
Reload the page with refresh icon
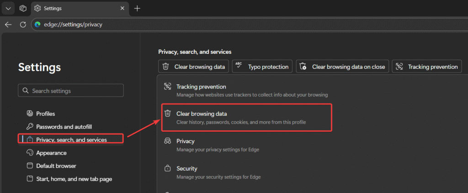point(23,25)
